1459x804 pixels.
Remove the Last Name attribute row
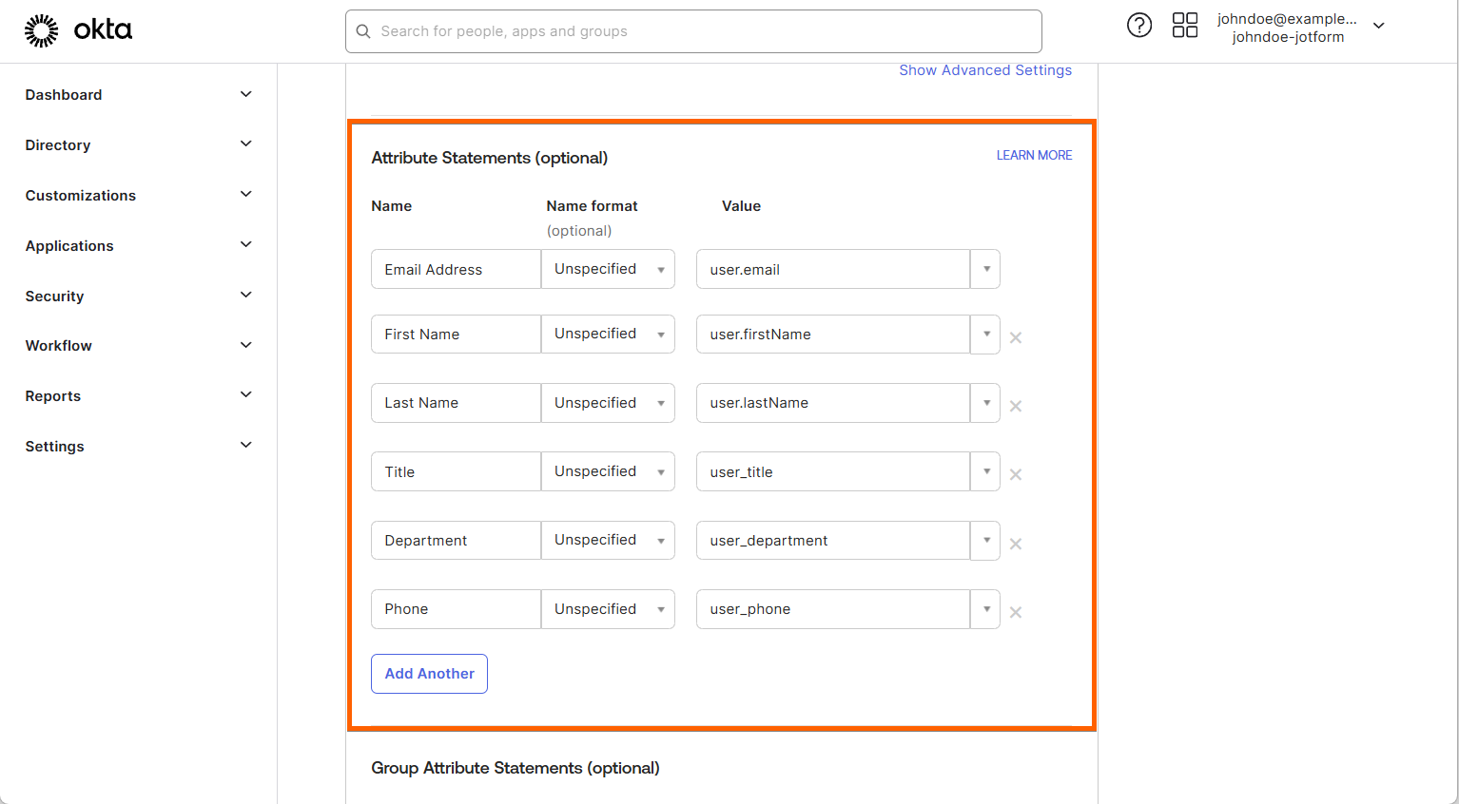tap(1016, 406)
